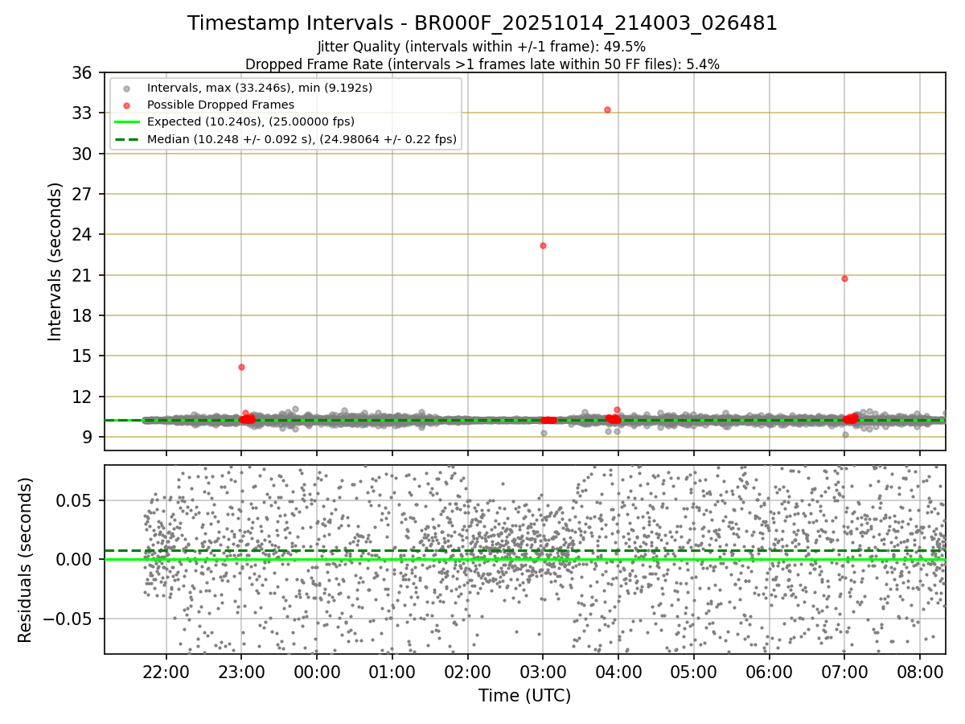Click the −0.05 residuals tick label
Screen dimensions: 965x724
click(x=69, y=619)
